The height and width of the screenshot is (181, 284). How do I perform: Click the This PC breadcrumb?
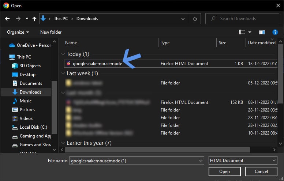click(x=61, y=19)
